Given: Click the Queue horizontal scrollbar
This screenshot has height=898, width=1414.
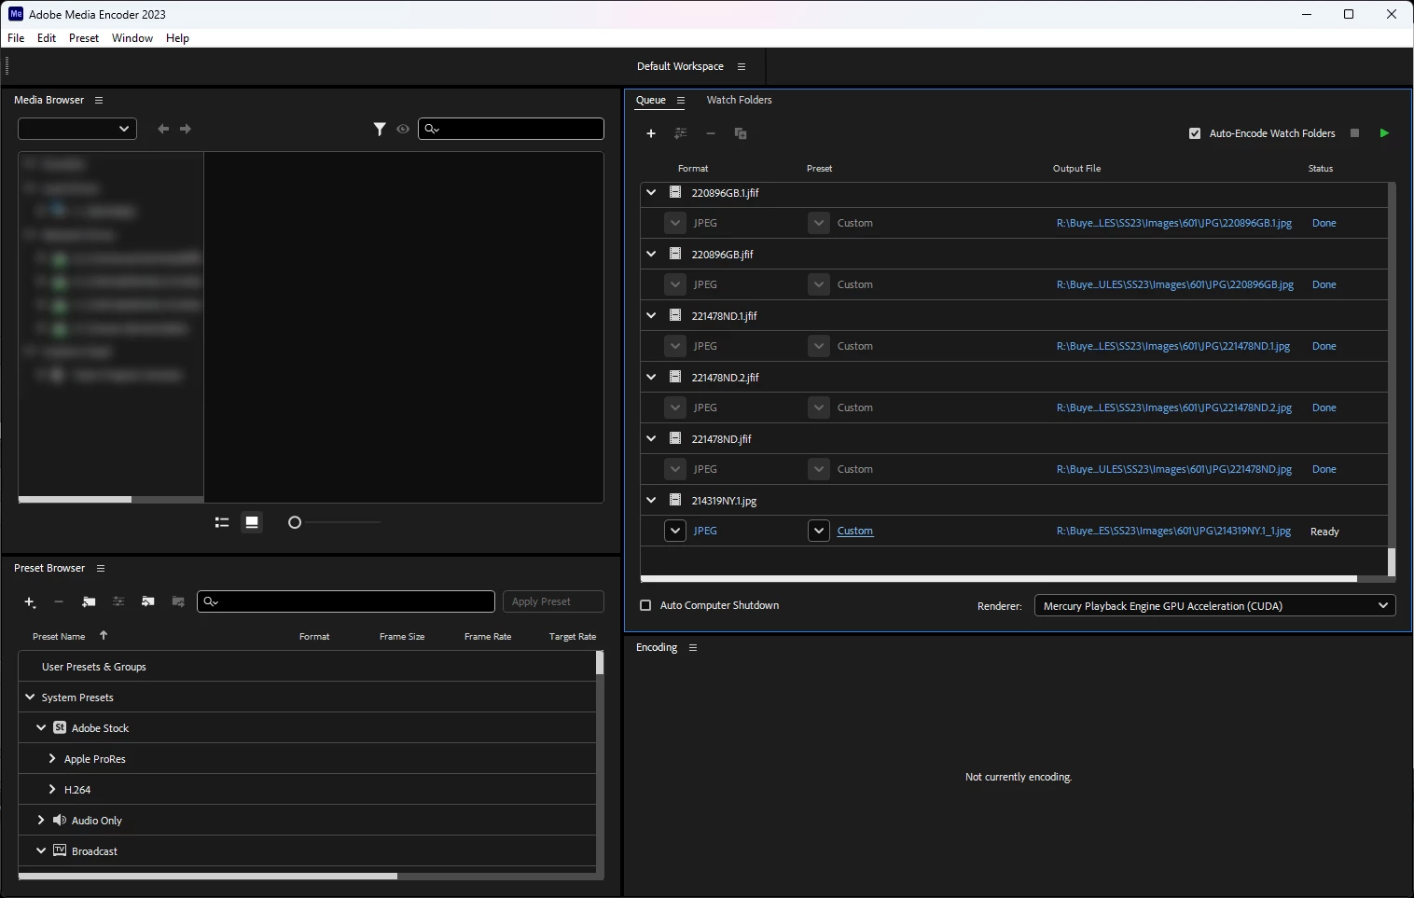Looking at the screenshot, I should (999, 578).
